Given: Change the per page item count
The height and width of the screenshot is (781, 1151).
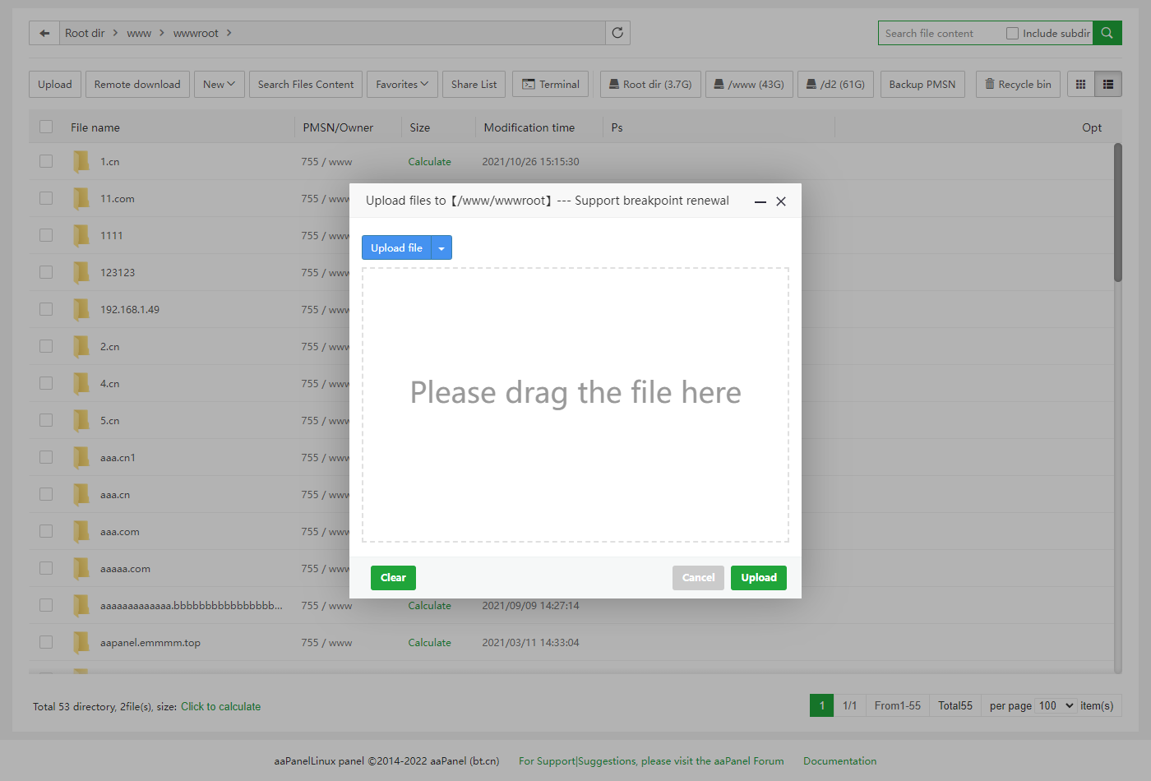Looking at the screenshot, I should 1056,706.
